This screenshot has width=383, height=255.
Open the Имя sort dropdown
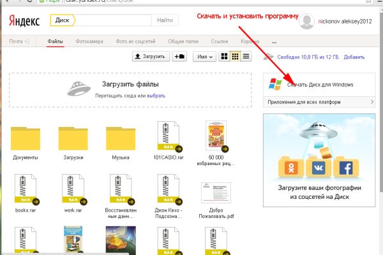[204, 57]
